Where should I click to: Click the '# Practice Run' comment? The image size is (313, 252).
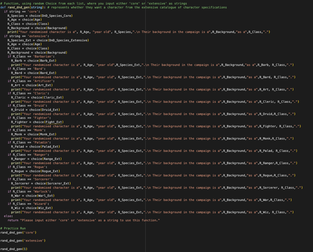(13, 228)
